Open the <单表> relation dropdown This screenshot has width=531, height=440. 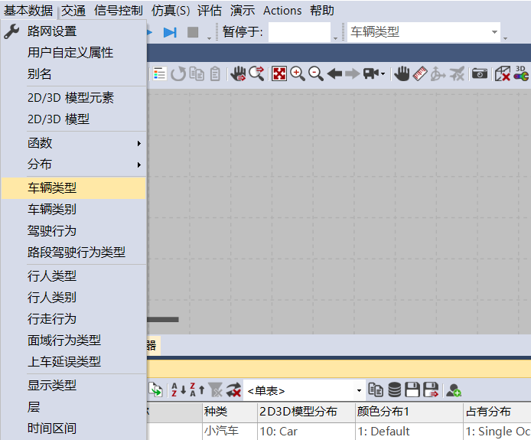pyautogui.click(x=360, y=390)
